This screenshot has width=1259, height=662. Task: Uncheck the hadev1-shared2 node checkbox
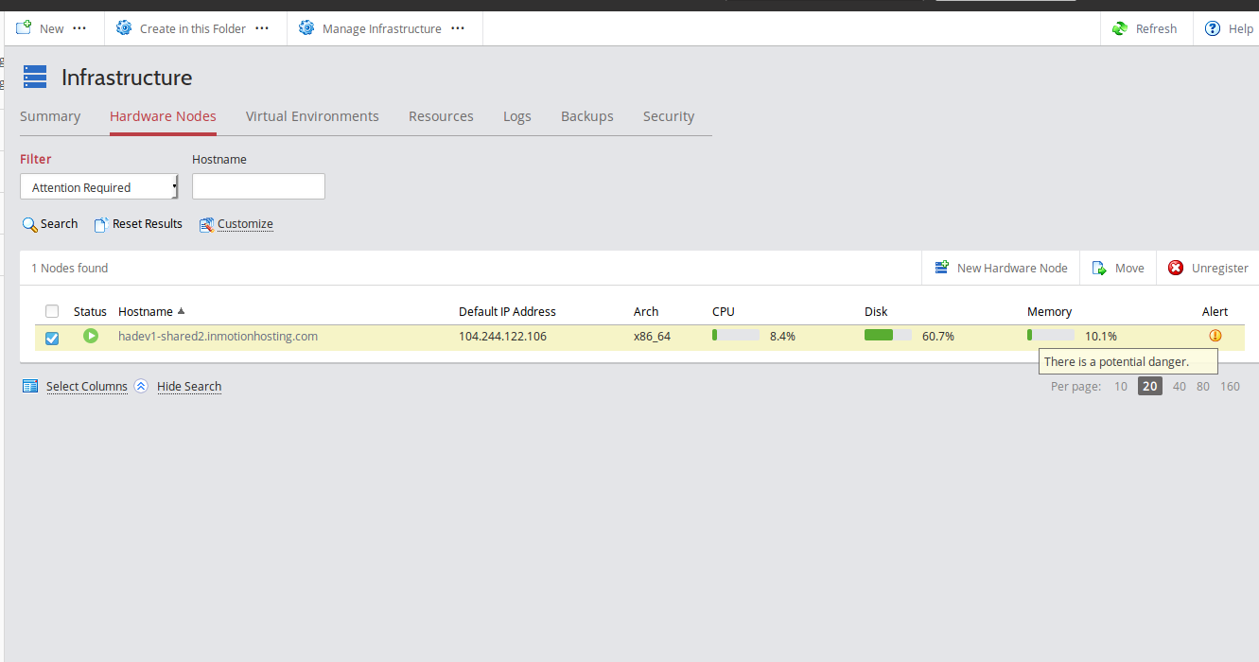coord(52,338)
